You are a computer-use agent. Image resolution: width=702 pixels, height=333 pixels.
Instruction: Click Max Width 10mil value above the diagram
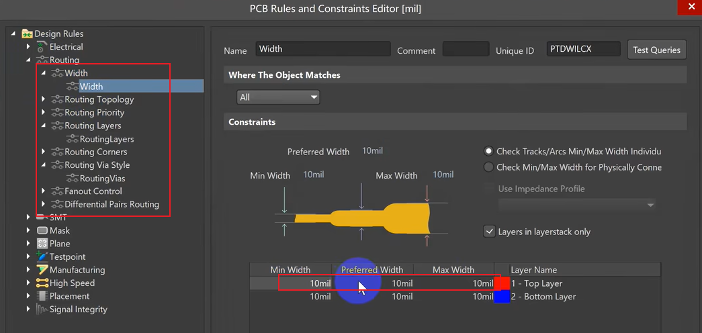coord(443,175)
